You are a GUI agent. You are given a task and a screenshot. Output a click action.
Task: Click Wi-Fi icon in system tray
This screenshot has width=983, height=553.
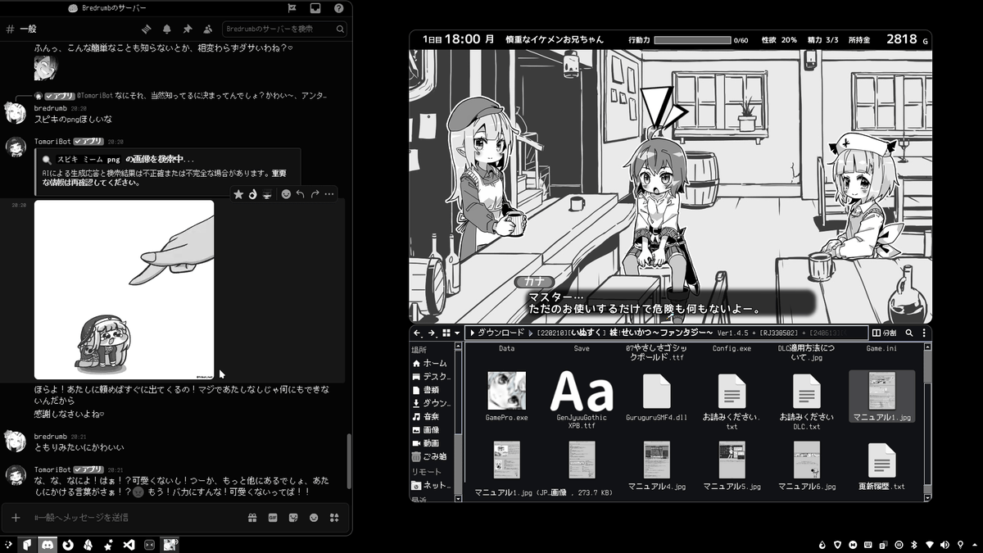point(930,545)
